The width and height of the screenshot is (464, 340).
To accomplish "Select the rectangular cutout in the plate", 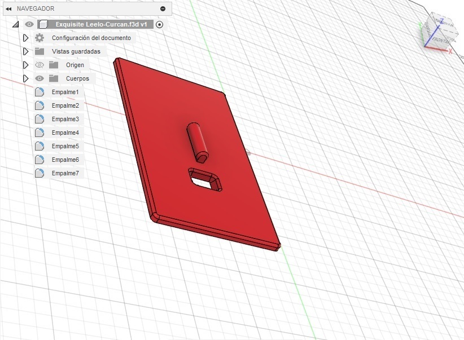I will 205,179.
